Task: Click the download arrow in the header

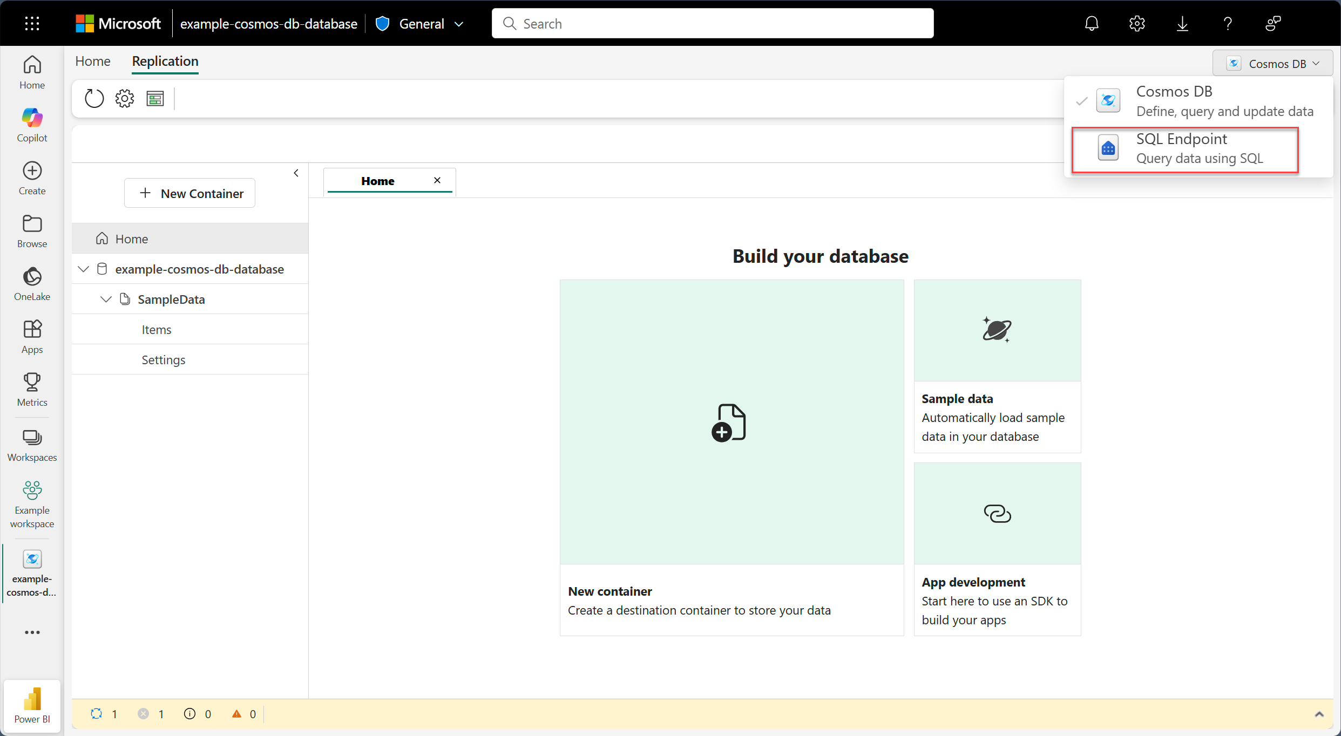Action: coord(1182,23)
